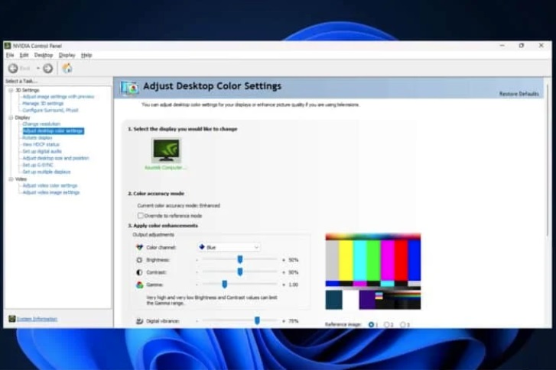This screenshot has height=370, width=556.
Task: Open Manage 3D settings
Action: click(43, 103)
